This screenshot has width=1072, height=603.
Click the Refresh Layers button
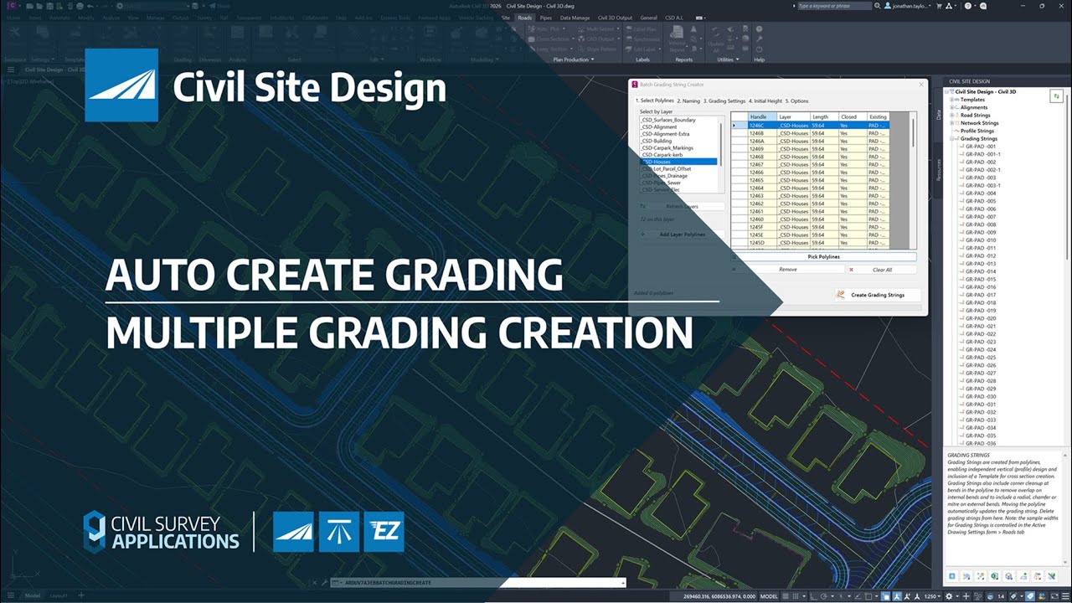click(682, 206)
